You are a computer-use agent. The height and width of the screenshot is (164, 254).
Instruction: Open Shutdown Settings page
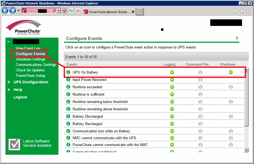[x=30, y=59]
